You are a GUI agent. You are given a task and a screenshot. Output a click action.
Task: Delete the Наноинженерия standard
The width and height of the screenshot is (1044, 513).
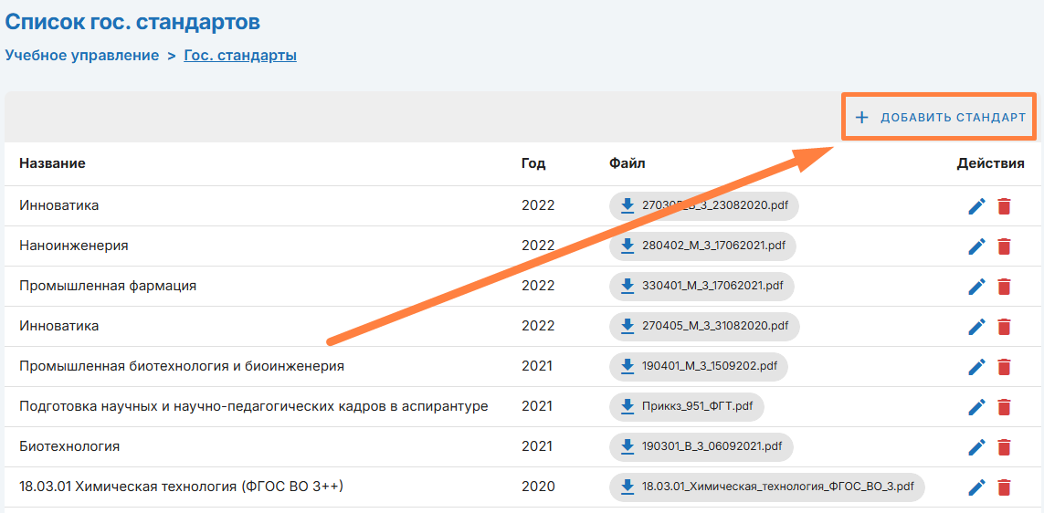(x=1004, y=246)
